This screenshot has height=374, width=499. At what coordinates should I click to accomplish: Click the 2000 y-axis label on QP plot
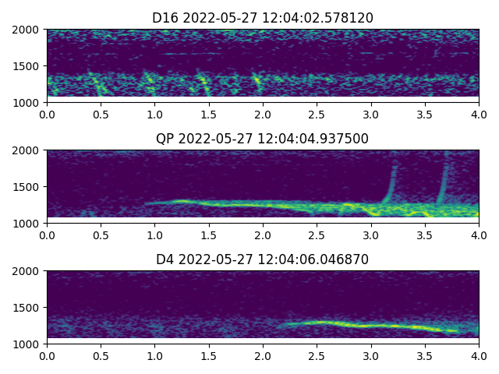29,150
